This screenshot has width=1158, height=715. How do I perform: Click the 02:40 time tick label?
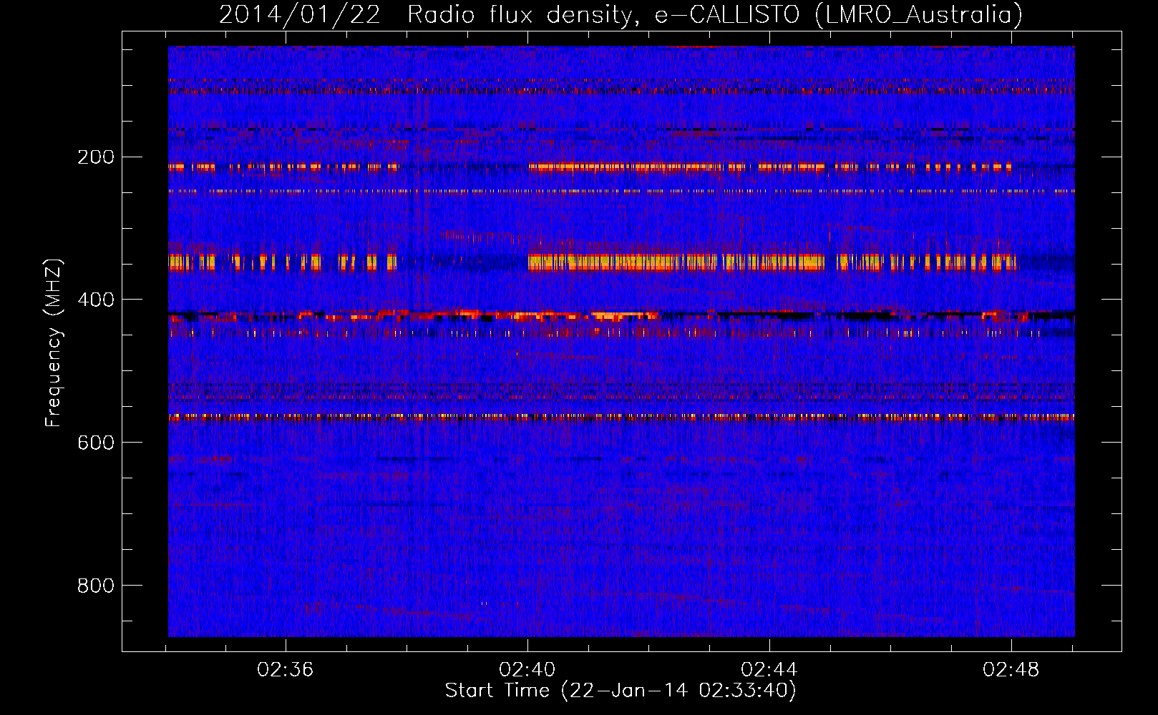527,670
